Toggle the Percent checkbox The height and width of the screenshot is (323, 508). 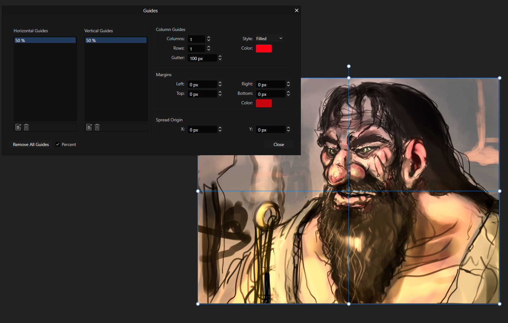coord(58,144)
